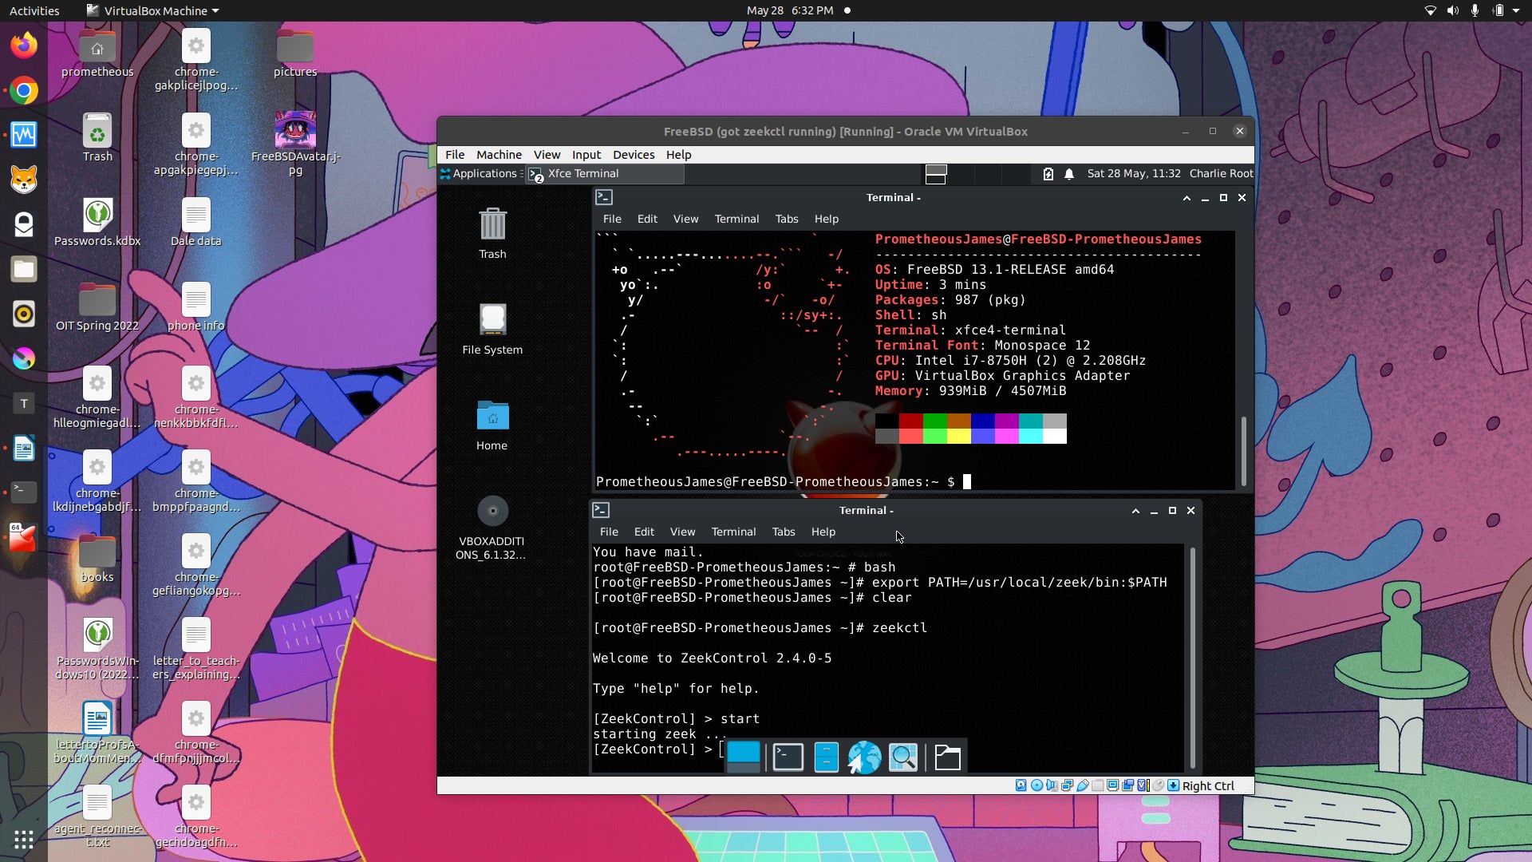This screenshot has width=1532, height=862.
Task: Open VirtualBox Machine menu
Action: tap(499, 155)
